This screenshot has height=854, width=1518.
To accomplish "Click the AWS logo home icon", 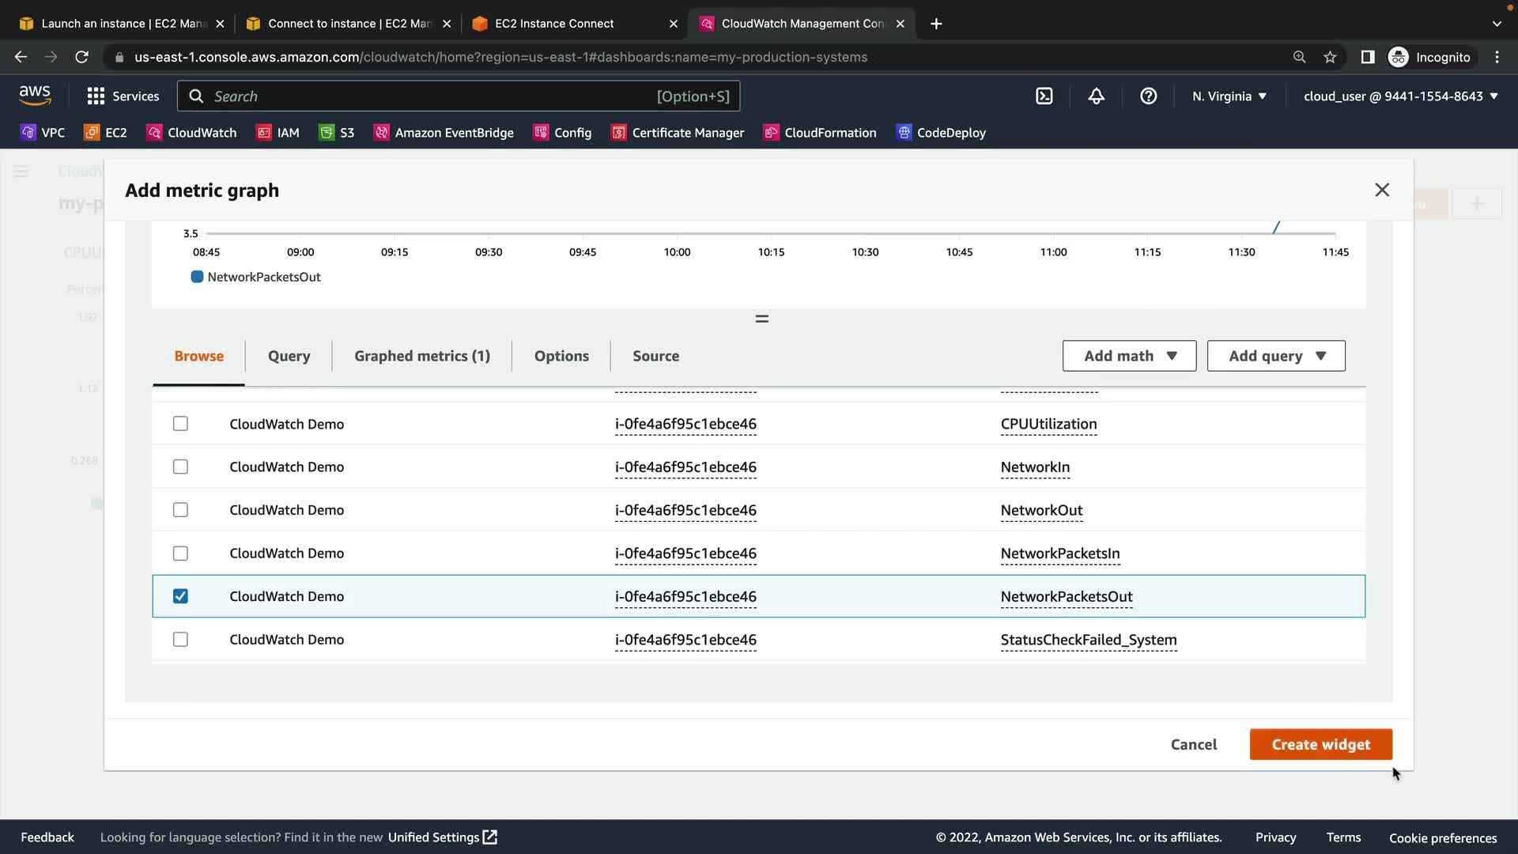I will click(35, 96).
